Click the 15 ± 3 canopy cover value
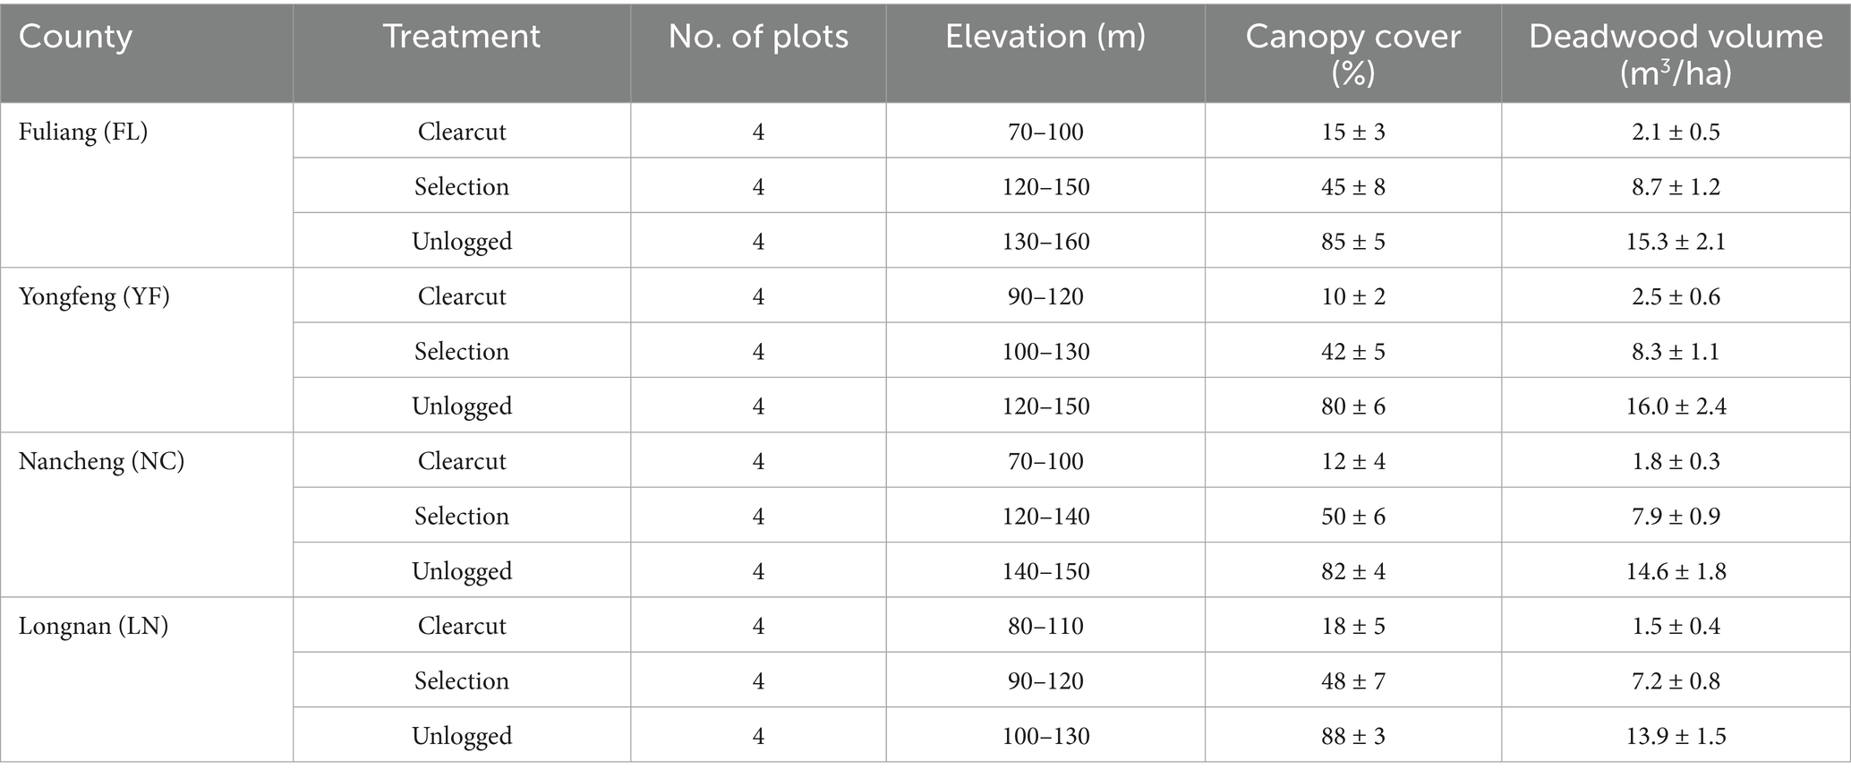 point(1352,132)
